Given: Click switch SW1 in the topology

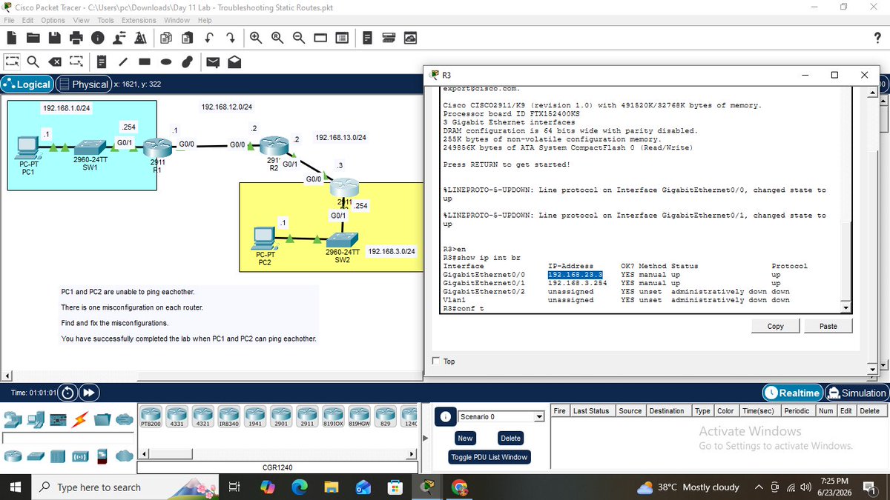Looking at the screenshot, I should (x=90, y=146).
